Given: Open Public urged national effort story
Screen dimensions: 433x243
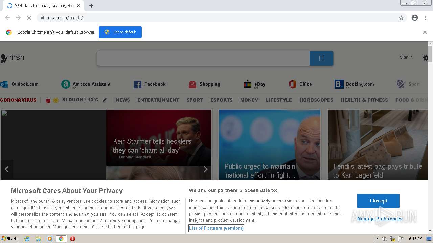Looking at the screenshot, I should [269, 145].
